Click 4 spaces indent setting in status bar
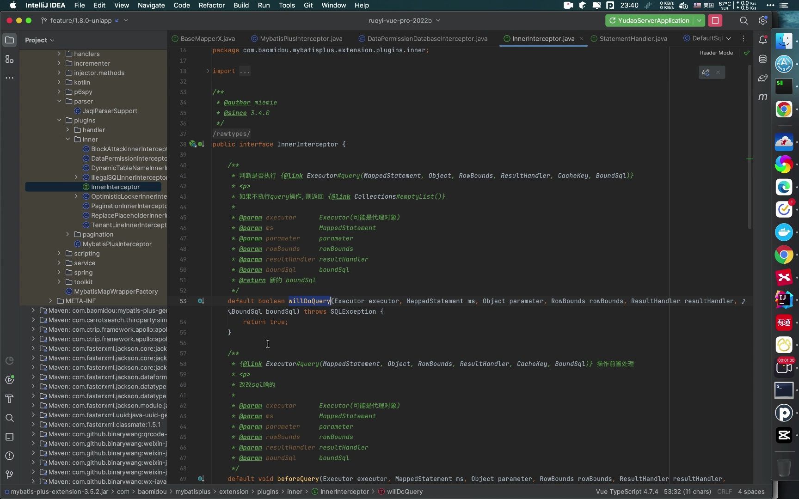 coord(751,492)
